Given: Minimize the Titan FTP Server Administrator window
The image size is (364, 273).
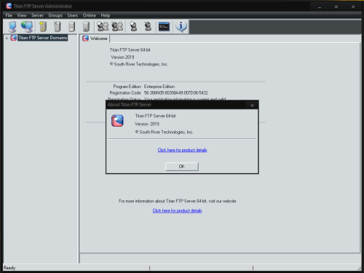Looking at the screenshot, I should coord(320,7).
